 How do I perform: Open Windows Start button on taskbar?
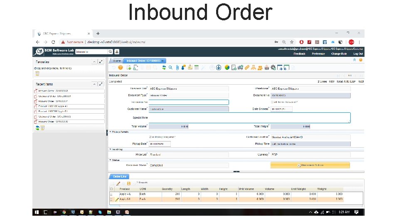(37, 212)
